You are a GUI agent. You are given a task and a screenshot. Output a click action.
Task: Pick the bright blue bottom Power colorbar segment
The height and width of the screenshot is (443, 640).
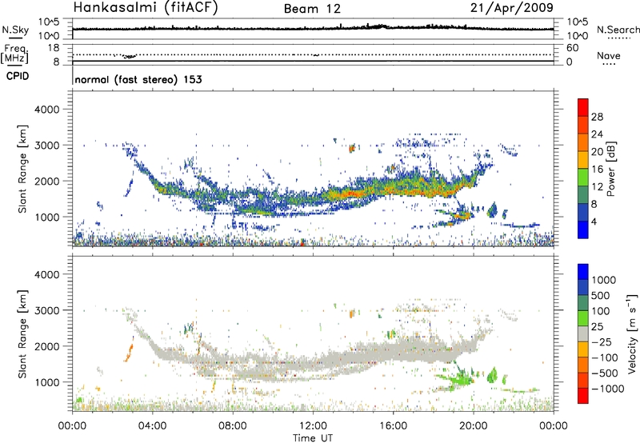coord(583,229)
